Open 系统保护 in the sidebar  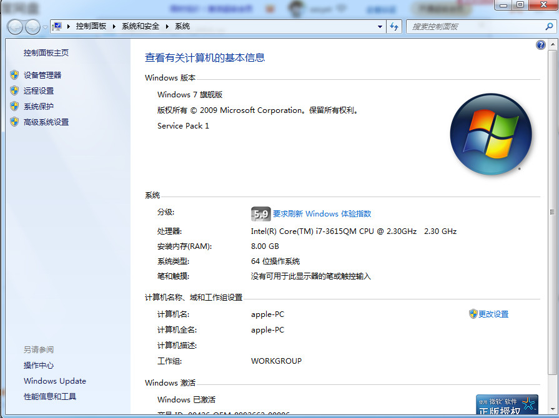(39, 107)
